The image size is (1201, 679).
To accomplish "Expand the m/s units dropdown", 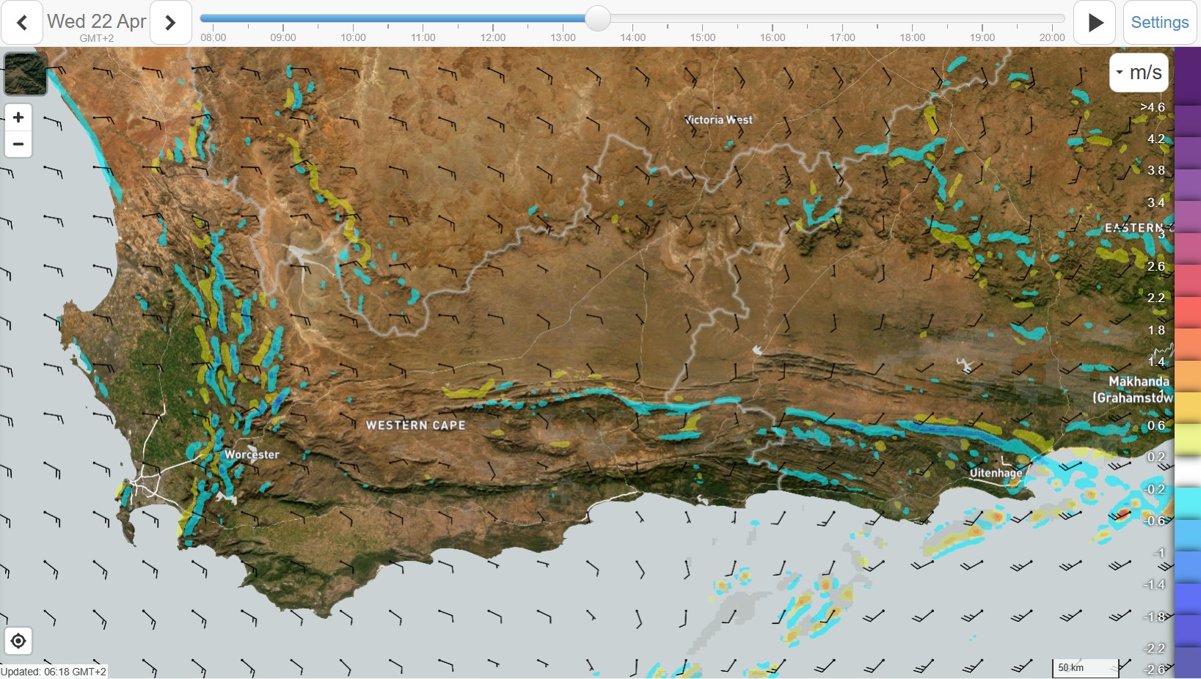I will (x=1139, y=73).
